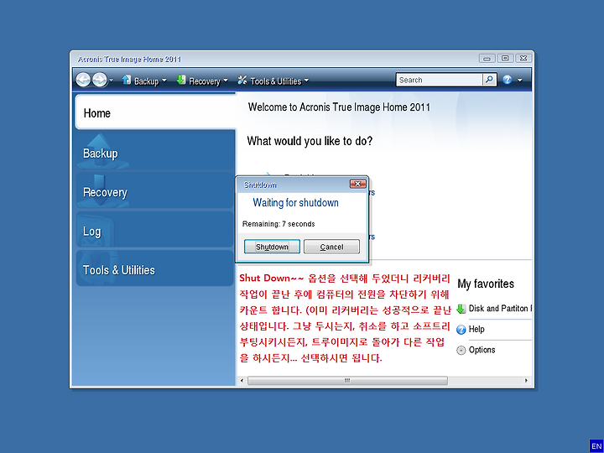Expand the Tools & Utilities dropdown arrow
This screenshot has height=453, width=604.
point(306,81)
